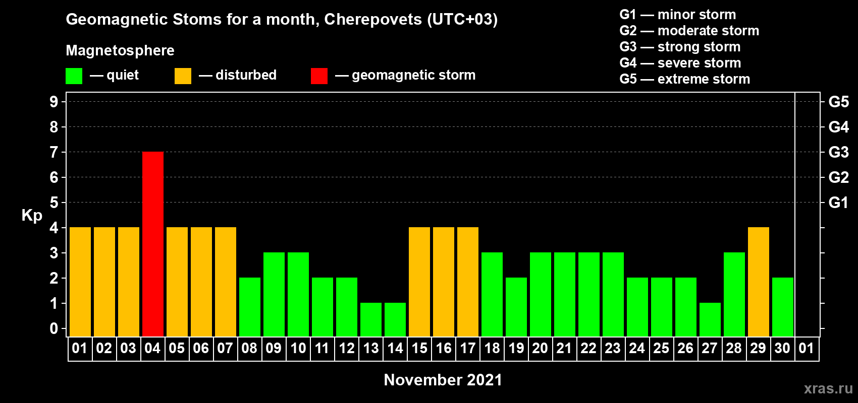Click the Kp value 9 tick label
The height and width of the screenshot is (403, 858).
tap(54, 102)
